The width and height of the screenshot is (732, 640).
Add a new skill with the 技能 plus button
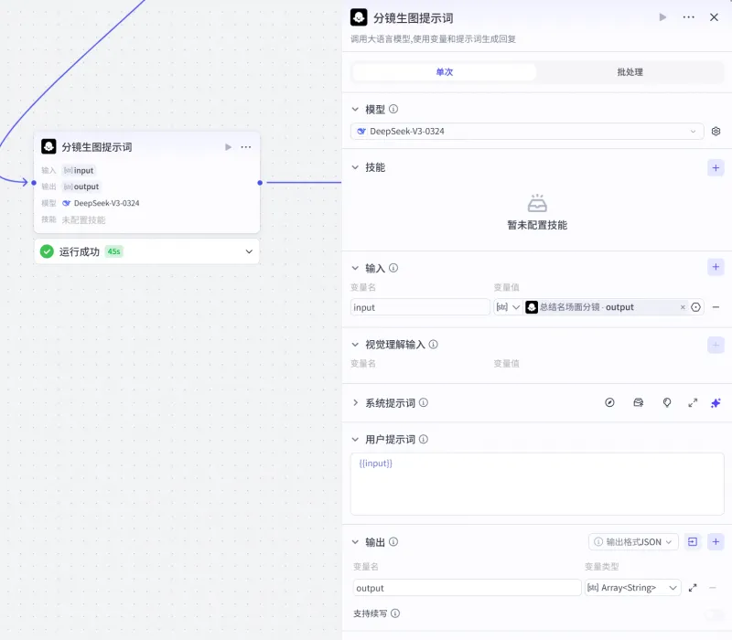tap(716, 167)
